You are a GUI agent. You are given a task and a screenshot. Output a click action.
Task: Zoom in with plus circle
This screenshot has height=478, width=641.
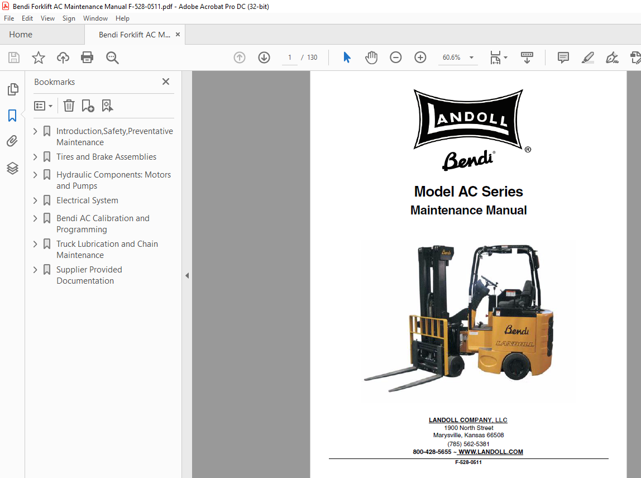420,58
